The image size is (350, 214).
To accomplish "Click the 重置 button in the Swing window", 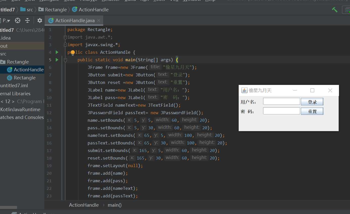I will point(312,111).
